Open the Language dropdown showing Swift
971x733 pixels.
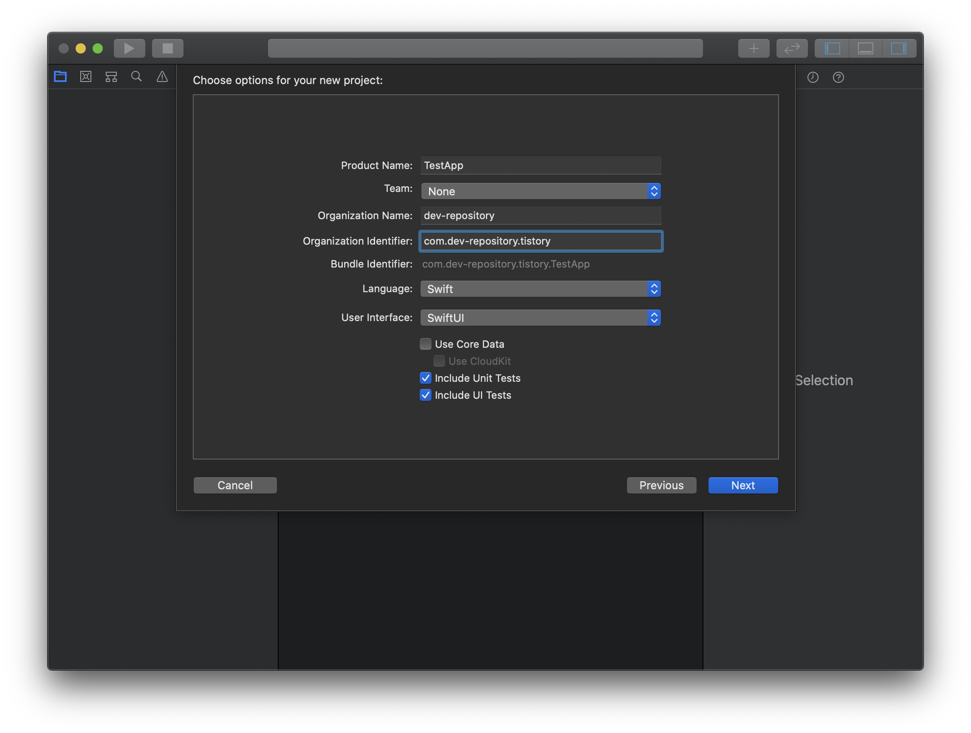(540, 289)
